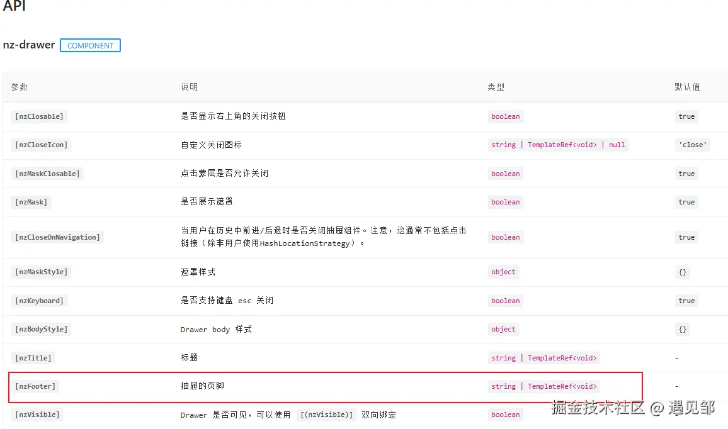Image resolution: width=728 pixels, height=429 pixels.
Task: Select the [nzFooter] parameter cell
Action: [x=35, y=386]
